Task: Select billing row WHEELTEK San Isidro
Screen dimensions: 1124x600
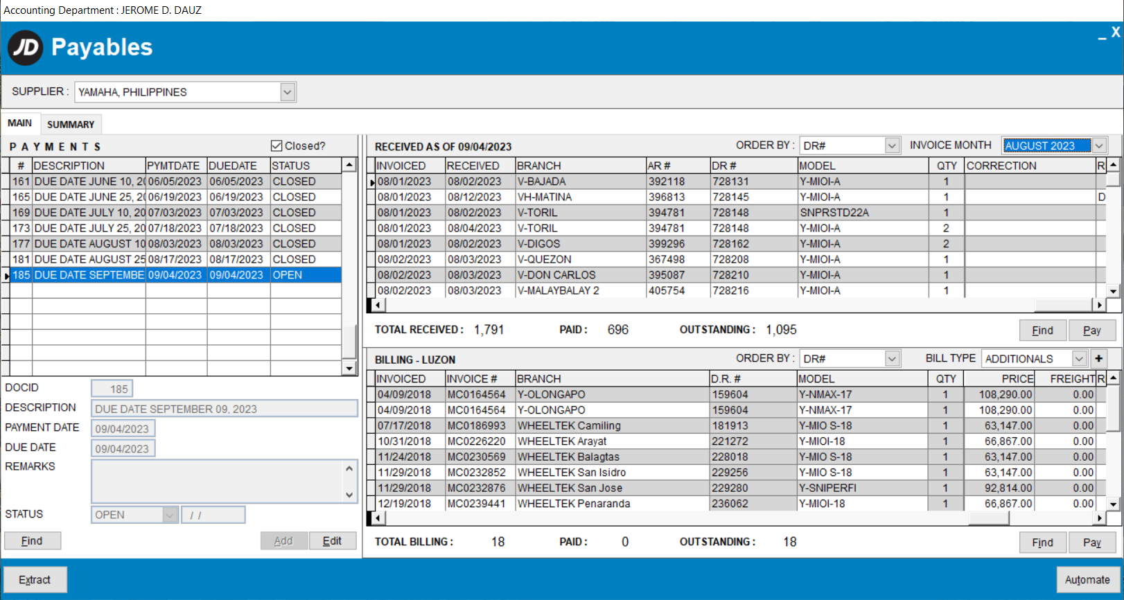Action: [741, 473]
